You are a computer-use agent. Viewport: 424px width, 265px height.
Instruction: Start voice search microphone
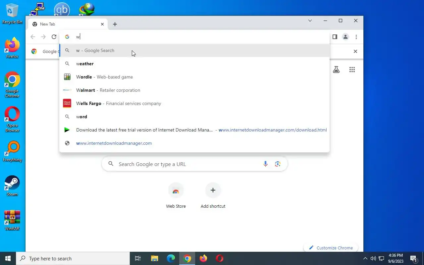pos(265,164)
